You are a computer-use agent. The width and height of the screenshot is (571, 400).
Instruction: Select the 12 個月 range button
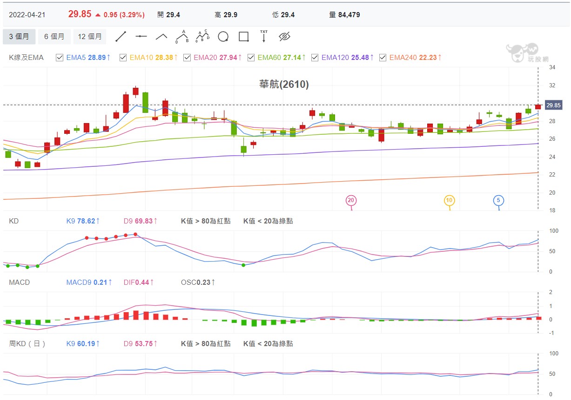[90, 36]
